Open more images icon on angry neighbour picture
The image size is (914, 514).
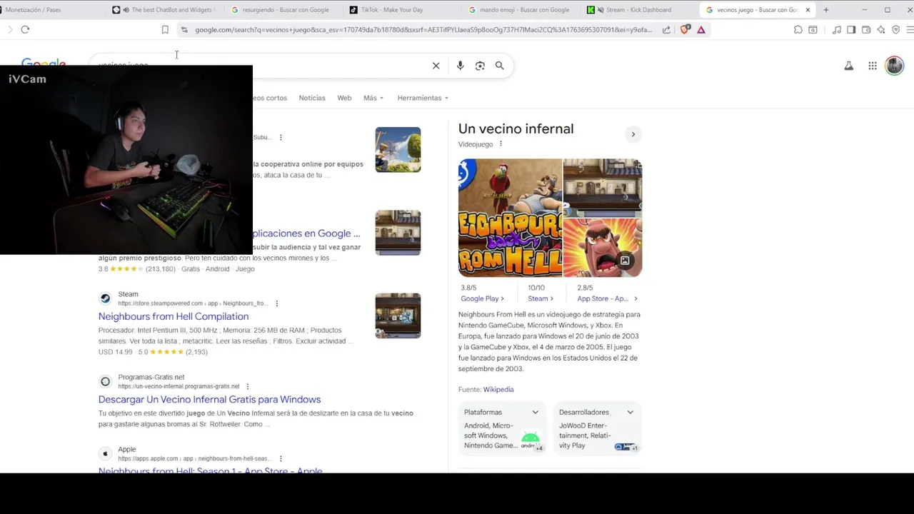pyautogui.click(x=625, y=261)
